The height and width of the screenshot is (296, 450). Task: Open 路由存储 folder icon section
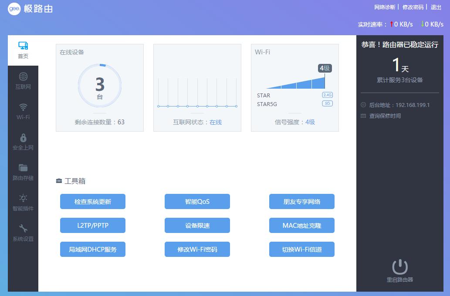23,168
